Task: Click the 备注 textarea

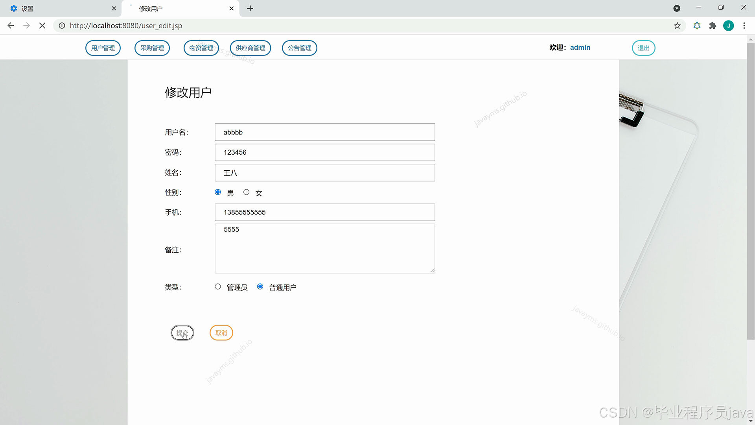Action: click(x=325, y=248)
